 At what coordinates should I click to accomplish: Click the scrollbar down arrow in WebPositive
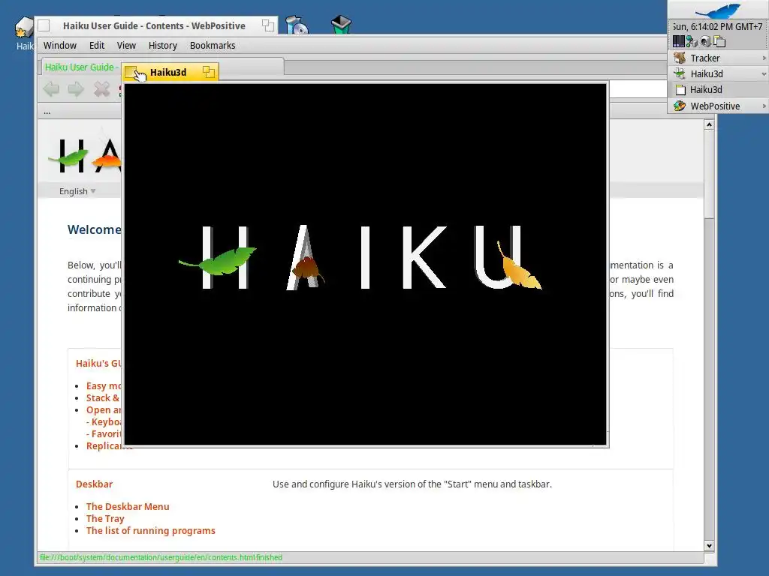coord(709,546)
